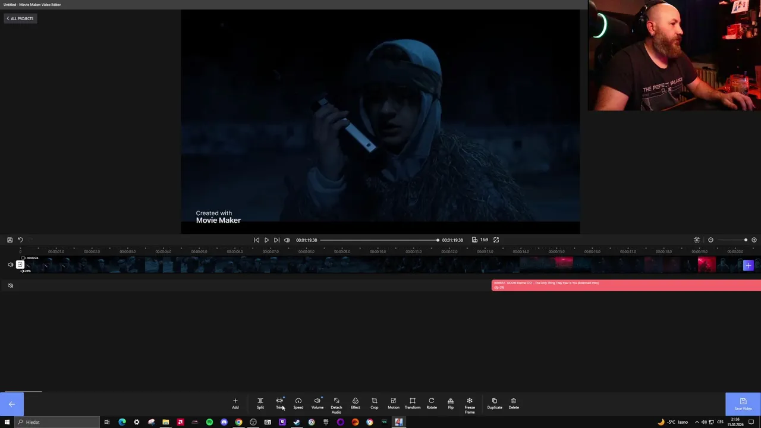Click the timeline ruler at 00:00:10.0
761x428 pixels.
[x=378, y=251]
